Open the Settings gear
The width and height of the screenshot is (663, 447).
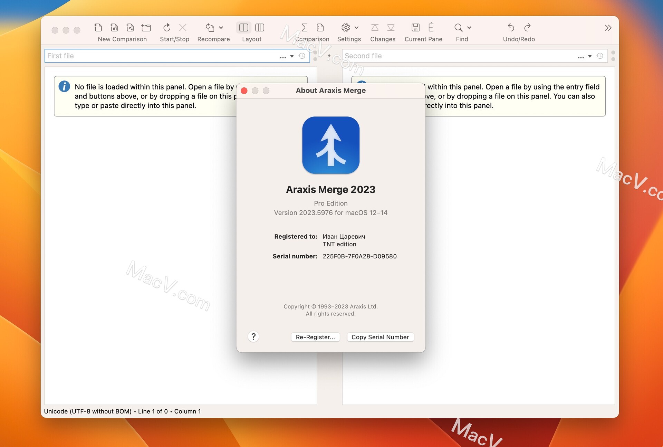[346, 27]
